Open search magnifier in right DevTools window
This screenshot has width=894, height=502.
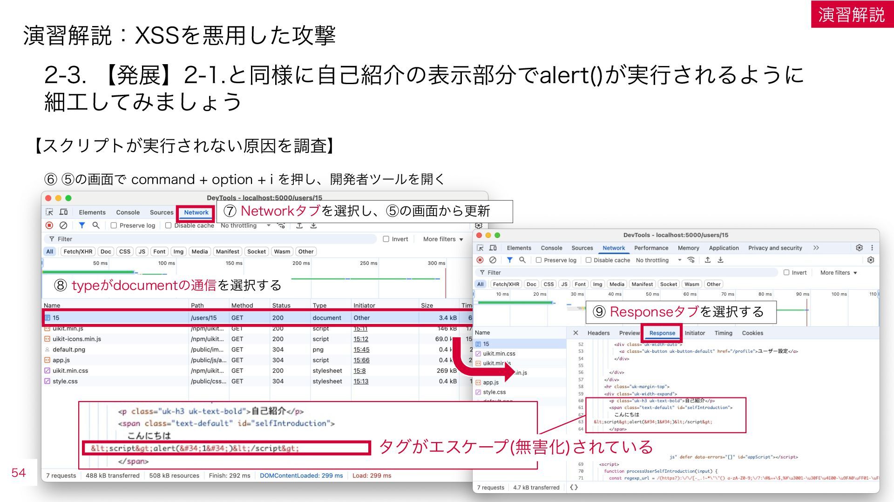tap(522, 260)
